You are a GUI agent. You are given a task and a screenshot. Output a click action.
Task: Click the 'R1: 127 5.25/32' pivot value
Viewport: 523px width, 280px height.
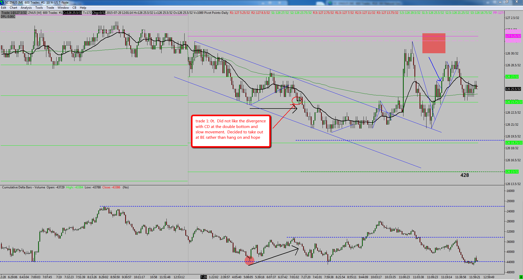pos(240,13)
